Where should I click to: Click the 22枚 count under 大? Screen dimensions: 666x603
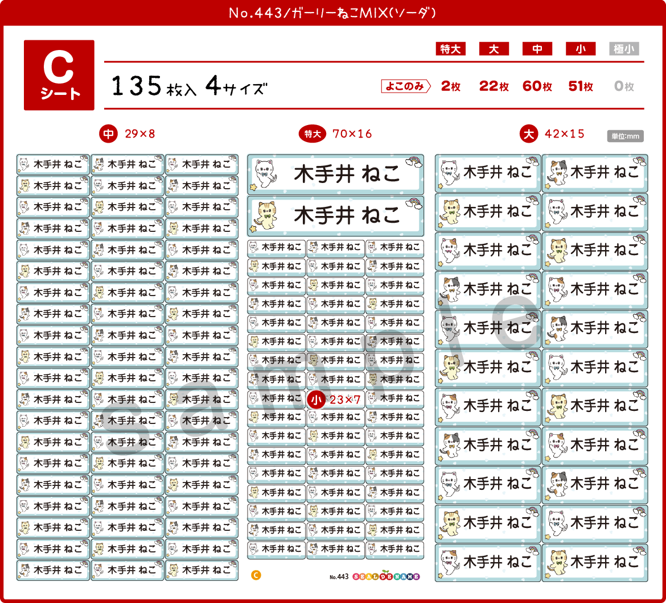pyautogui.click(x=494, y=86)
